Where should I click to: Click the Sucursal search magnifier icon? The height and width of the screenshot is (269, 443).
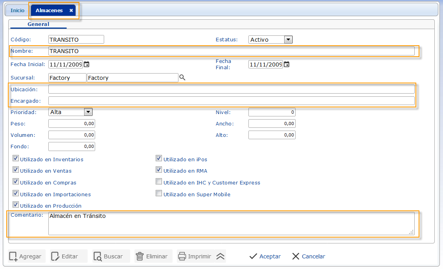[x=182, y=78]
